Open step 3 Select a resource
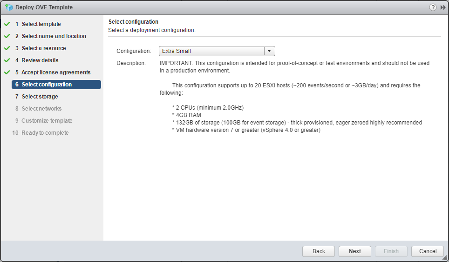449x262 pixels. pos(44,48)
